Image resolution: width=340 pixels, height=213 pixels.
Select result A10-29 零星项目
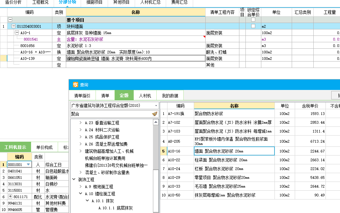pos(234,177)
